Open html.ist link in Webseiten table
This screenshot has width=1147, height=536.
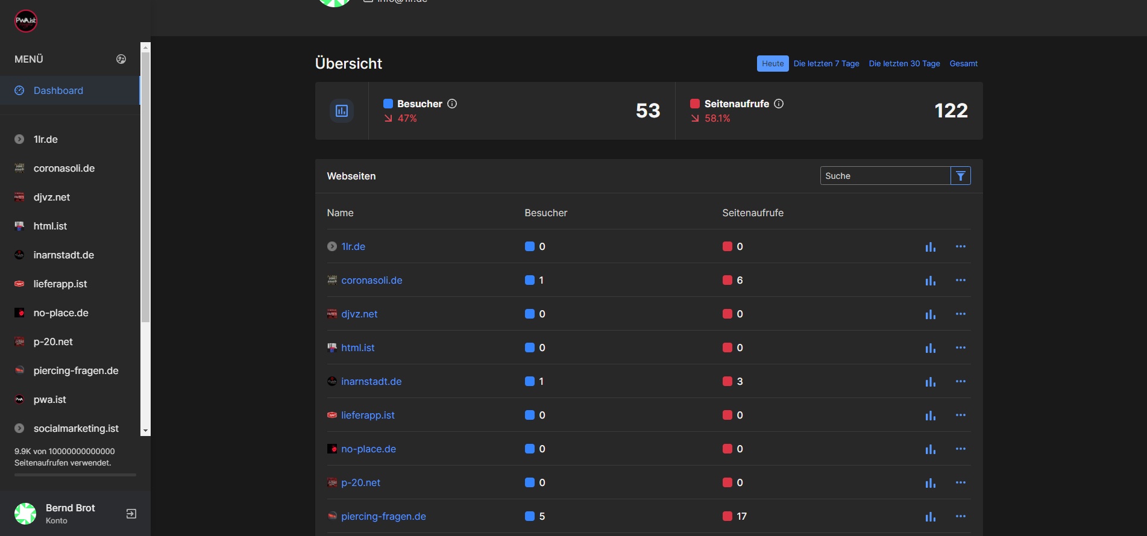(x=357, y=347)
